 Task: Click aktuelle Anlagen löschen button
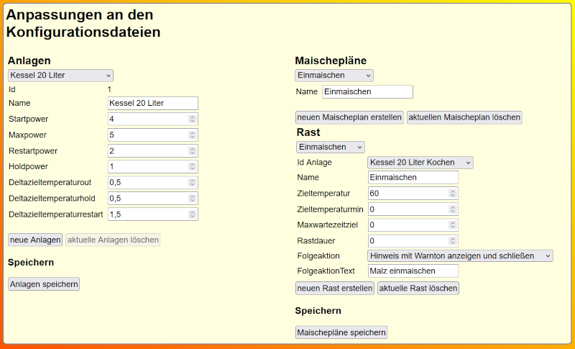pos(113,240)
